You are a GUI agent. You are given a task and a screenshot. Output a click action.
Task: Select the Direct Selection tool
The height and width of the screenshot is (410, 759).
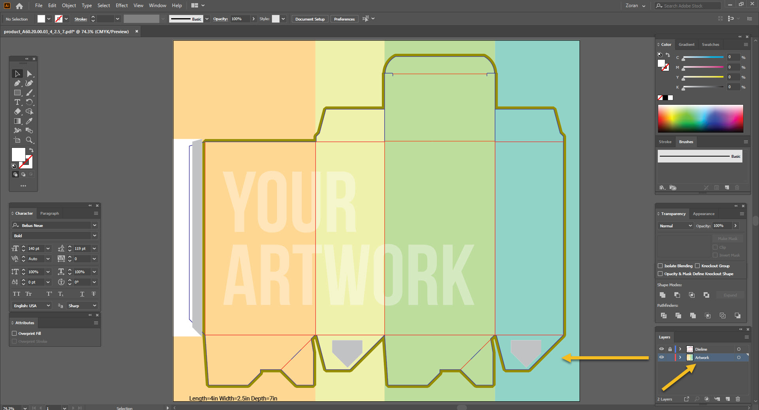[29, 74]
